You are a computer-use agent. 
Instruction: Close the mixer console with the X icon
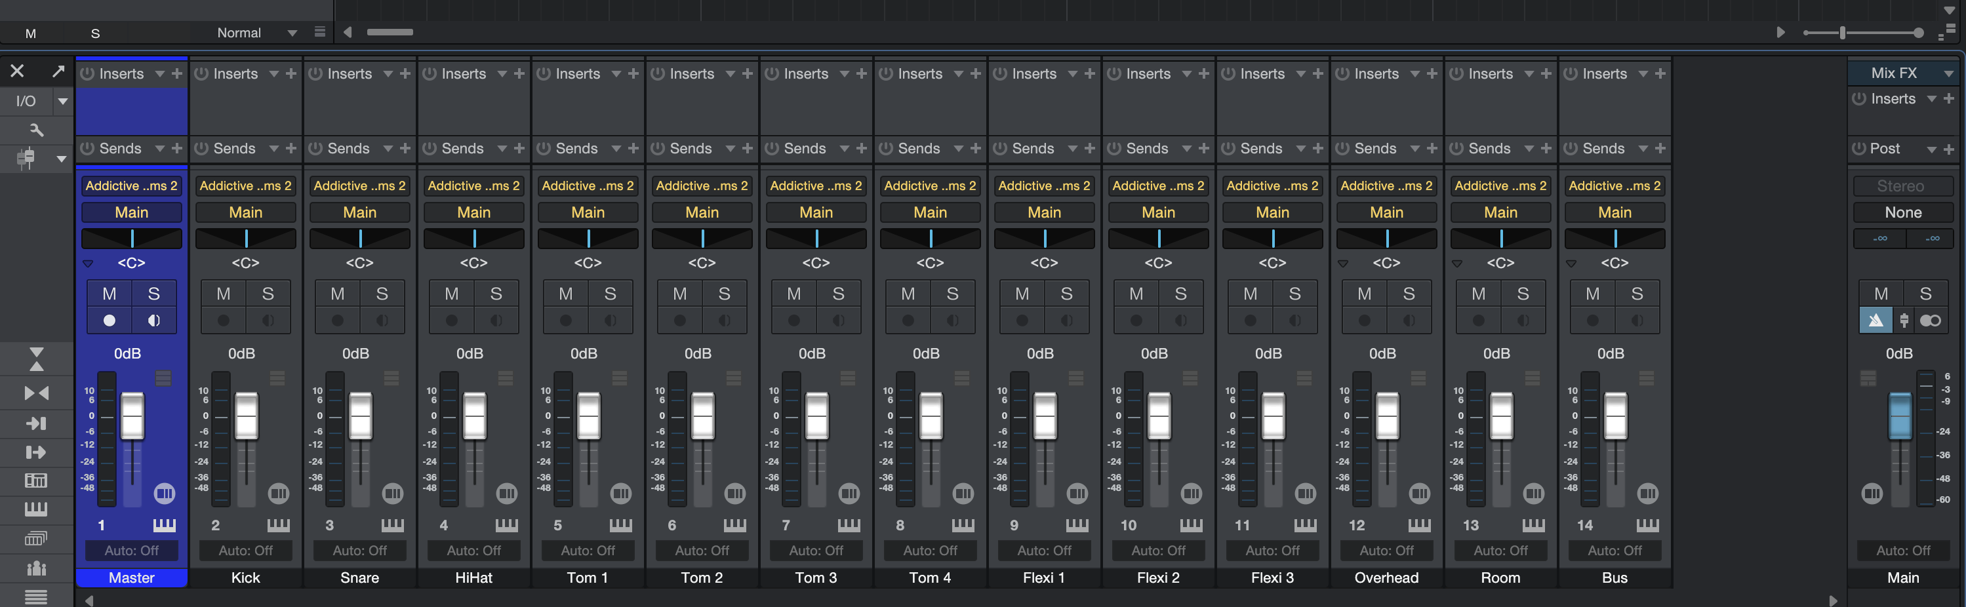(x=17, y=71)
